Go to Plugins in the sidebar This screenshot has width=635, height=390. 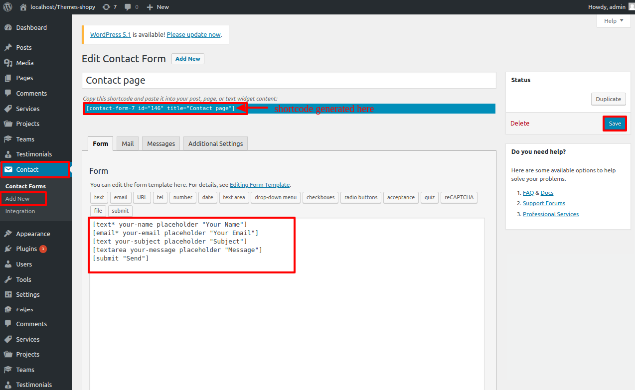click(26, 249)
